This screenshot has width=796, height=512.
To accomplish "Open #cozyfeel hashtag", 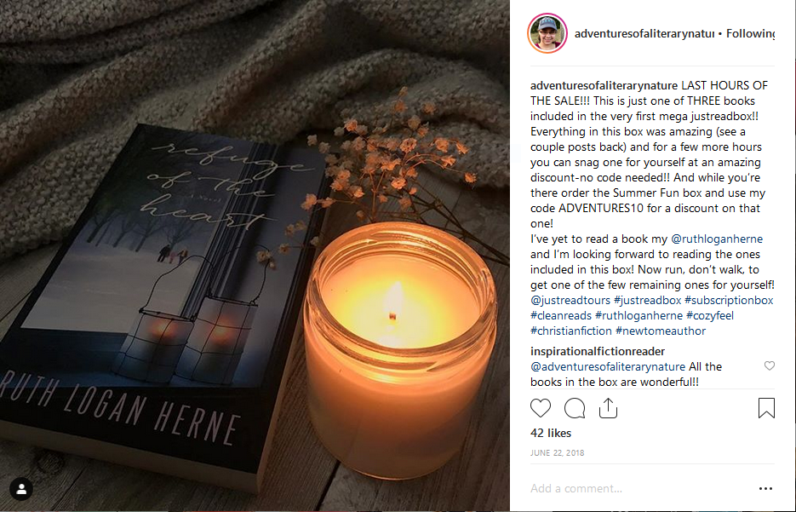I will (710, 315).
